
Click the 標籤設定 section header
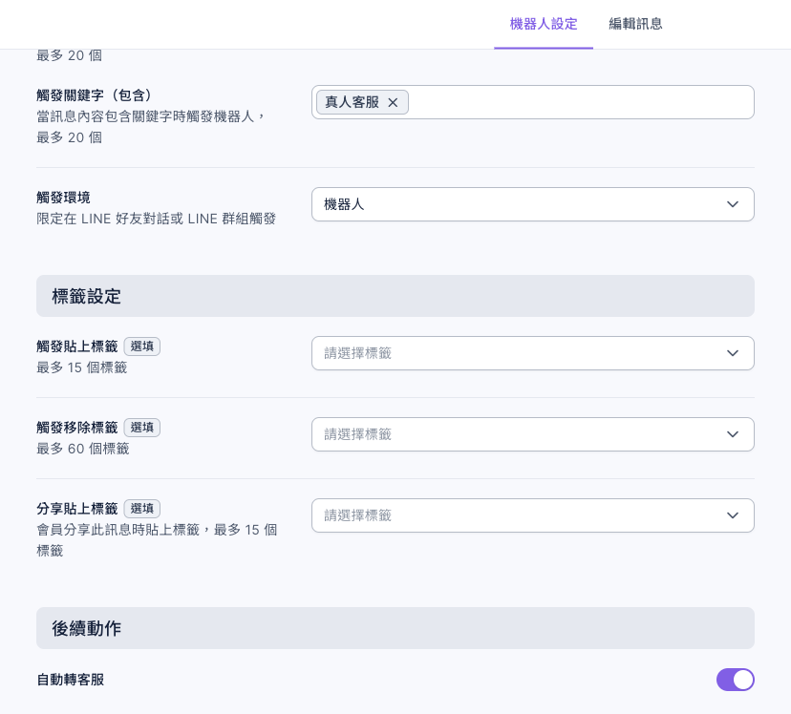(395, 296)
